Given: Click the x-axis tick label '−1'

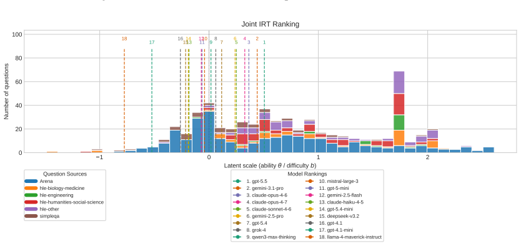Looking at the screenshot, I should [99, 157].
